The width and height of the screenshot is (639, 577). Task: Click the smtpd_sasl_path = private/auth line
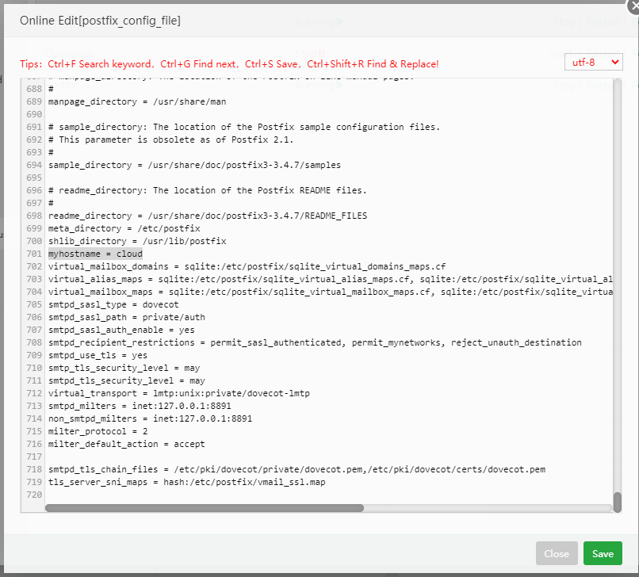tap(126, 317)
